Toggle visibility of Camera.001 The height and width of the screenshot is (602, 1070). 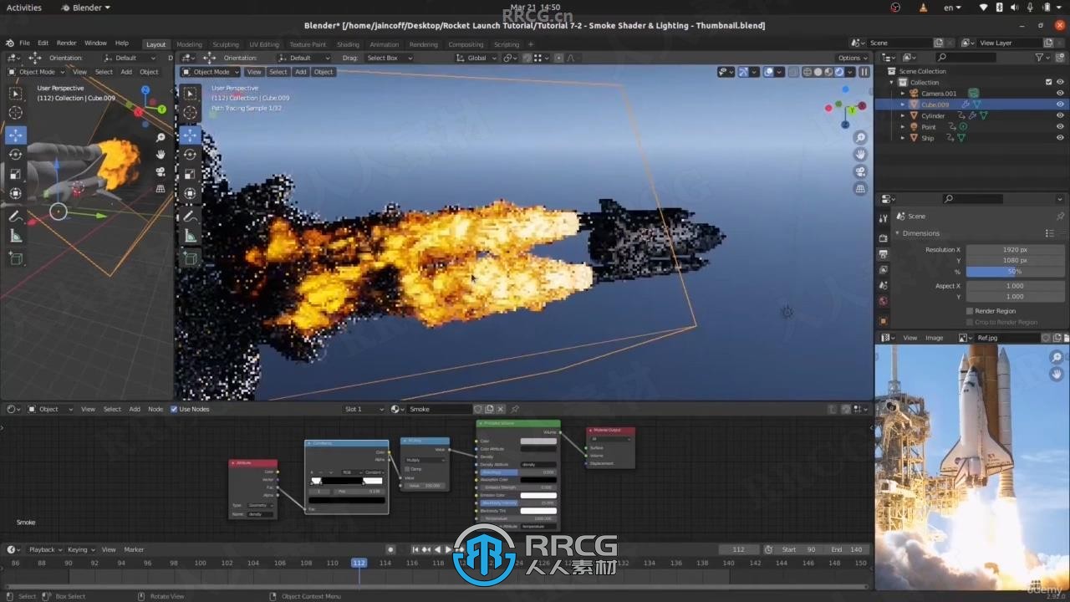pyautogui.click(x=1060, y=94)
